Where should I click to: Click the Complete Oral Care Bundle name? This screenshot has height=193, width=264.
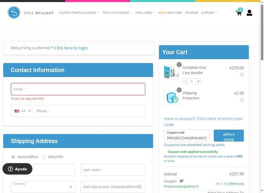click(194, 70)
